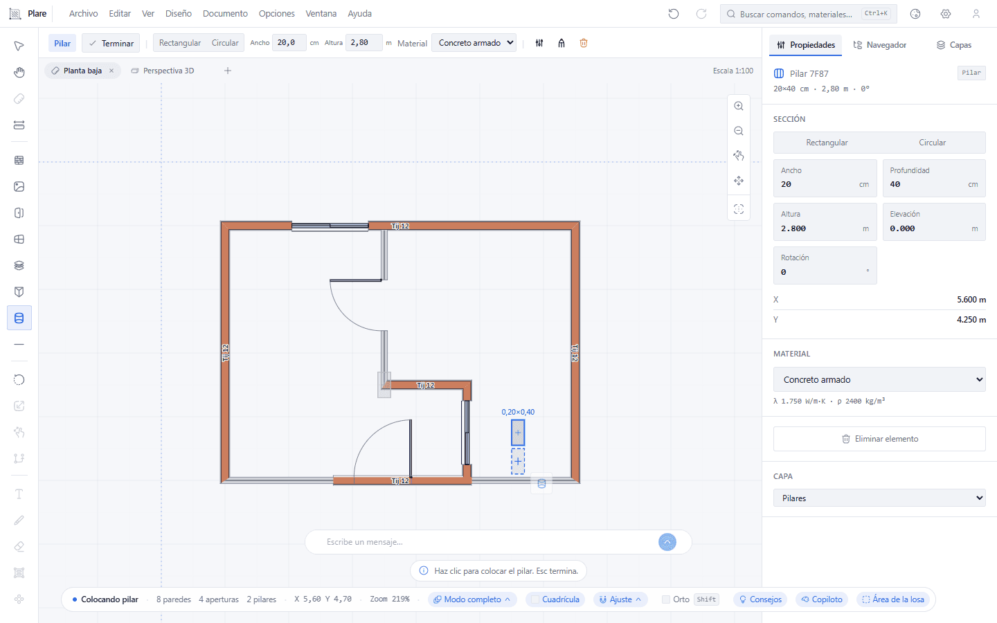
Task: Switch to Perspectiva 3D tab
Action: 163,71
